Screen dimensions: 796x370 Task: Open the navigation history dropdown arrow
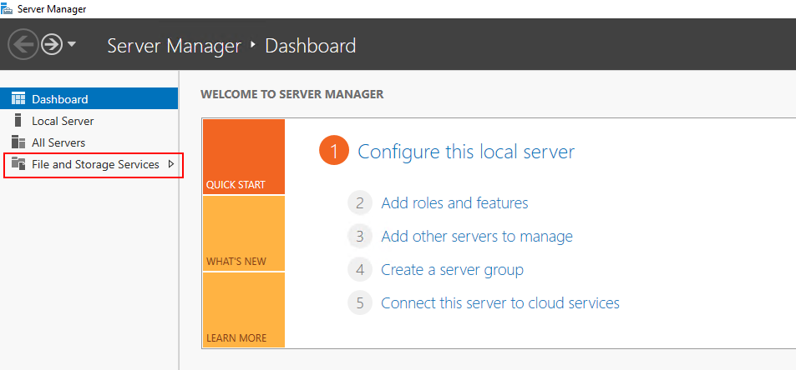point(72,44)
